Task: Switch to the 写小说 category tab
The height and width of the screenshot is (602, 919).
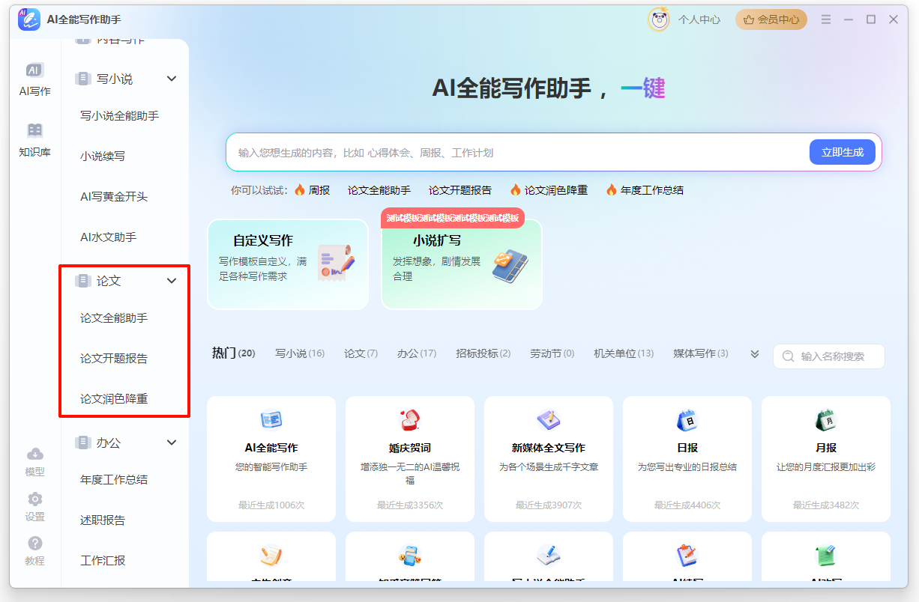Action: (299, 353)
